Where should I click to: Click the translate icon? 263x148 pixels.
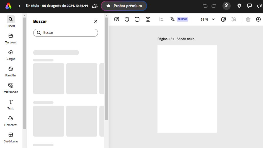click(x=173, y=19)
